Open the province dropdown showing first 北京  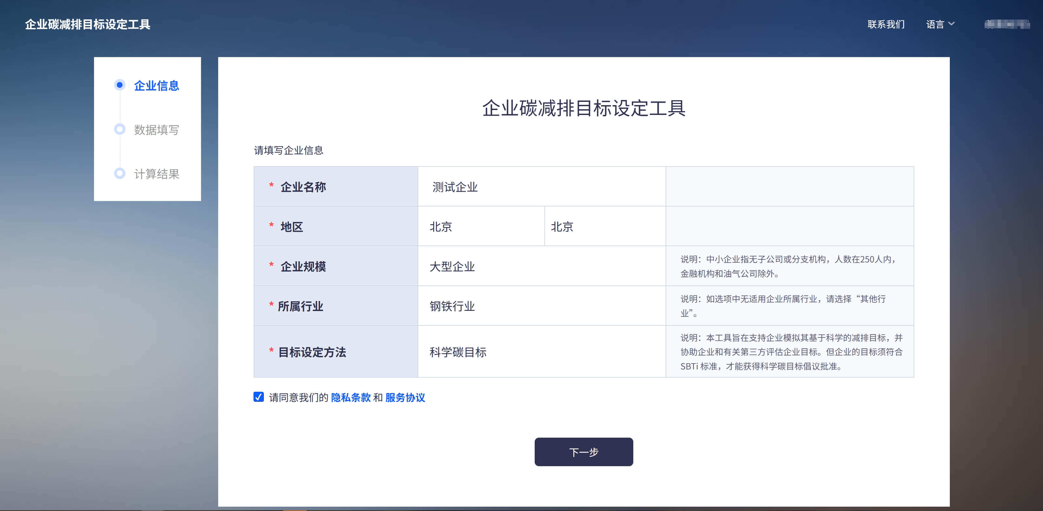pyautogui.click(x=481, y=226)
